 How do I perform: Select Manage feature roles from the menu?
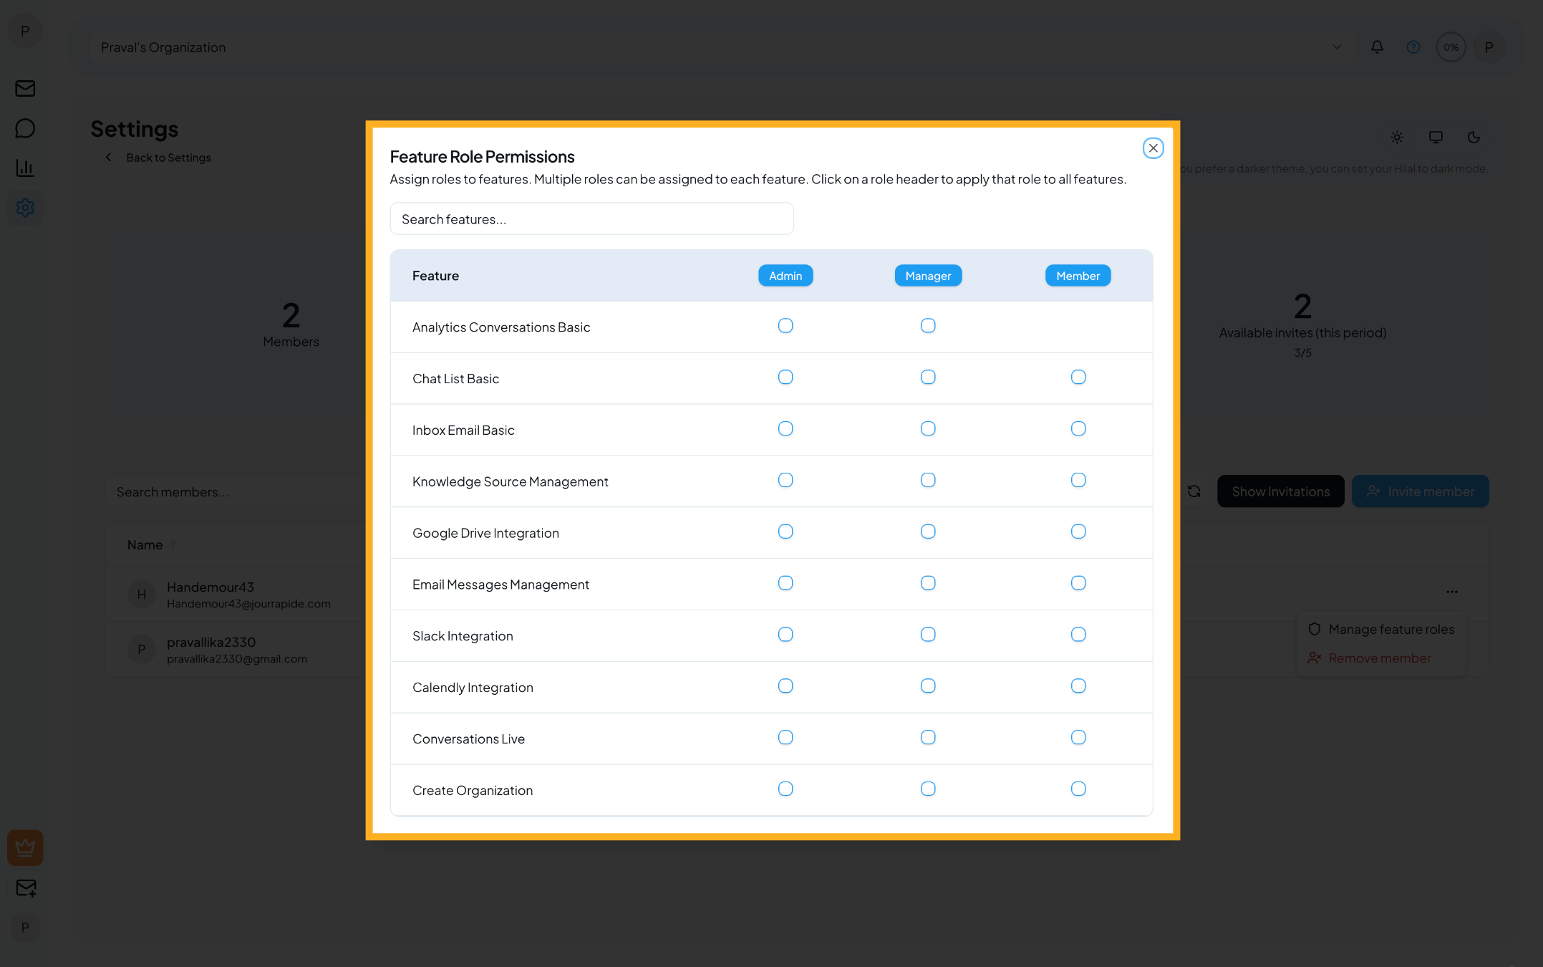(1391, 629)
